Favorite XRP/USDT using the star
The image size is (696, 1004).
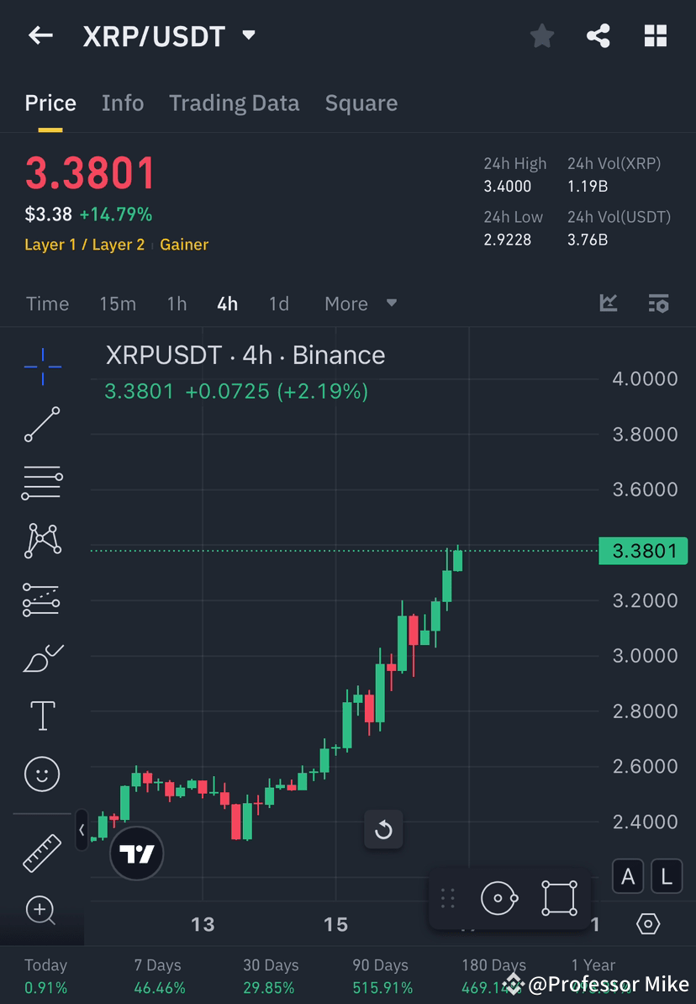point(541,35)
